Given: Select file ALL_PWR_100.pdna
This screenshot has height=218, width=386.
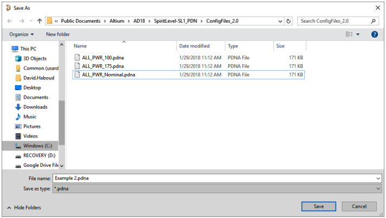Looking at the screenshot, I should coord(103,58).
